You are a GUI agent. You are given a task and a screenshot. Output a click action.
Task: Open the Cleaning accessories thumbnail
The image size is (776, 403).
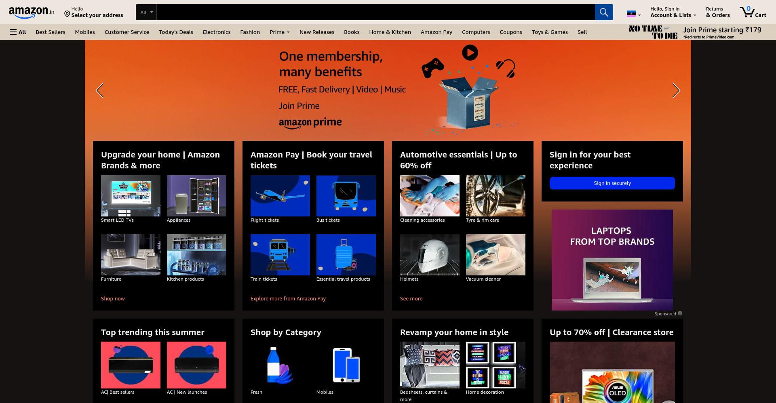pos(430,196)
